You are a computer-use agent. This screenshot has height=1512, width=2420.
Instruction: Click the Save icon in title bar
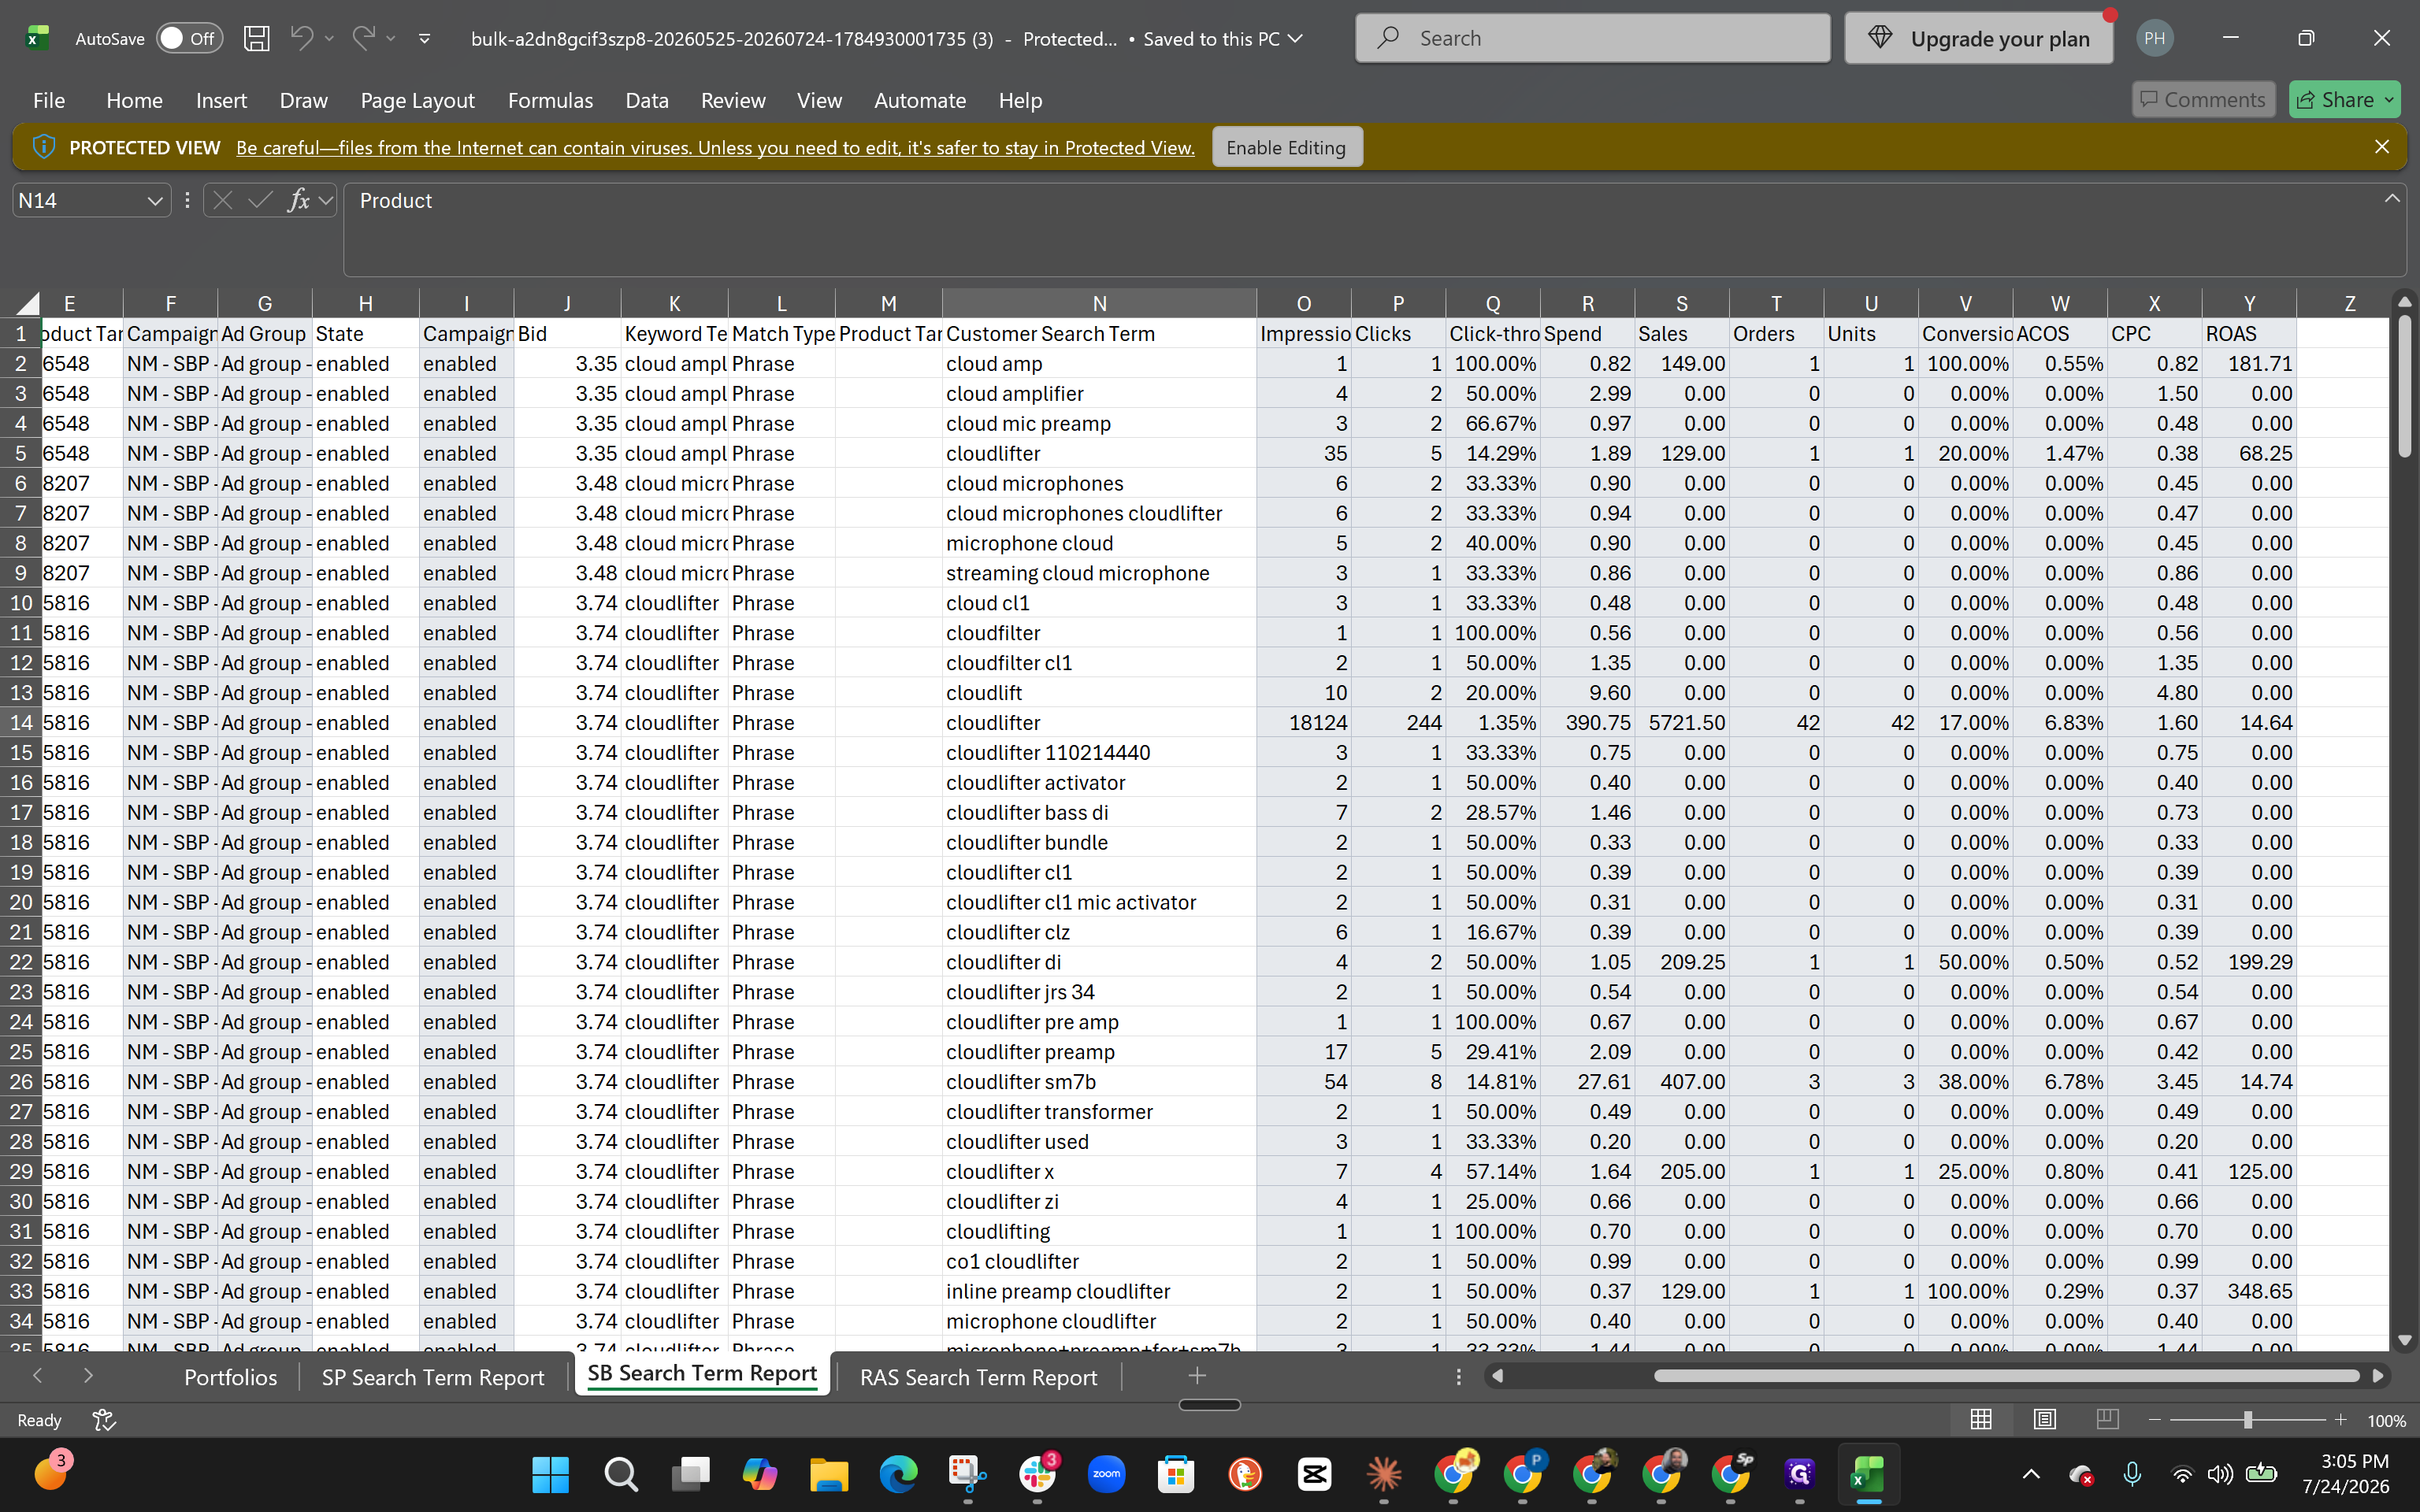click(x=257, y=39)
